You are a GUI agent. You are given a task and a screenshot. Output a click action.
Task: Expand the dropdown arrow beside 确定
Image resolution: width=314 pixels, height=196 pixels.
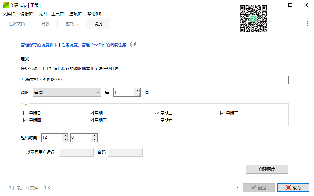point(238,187)
